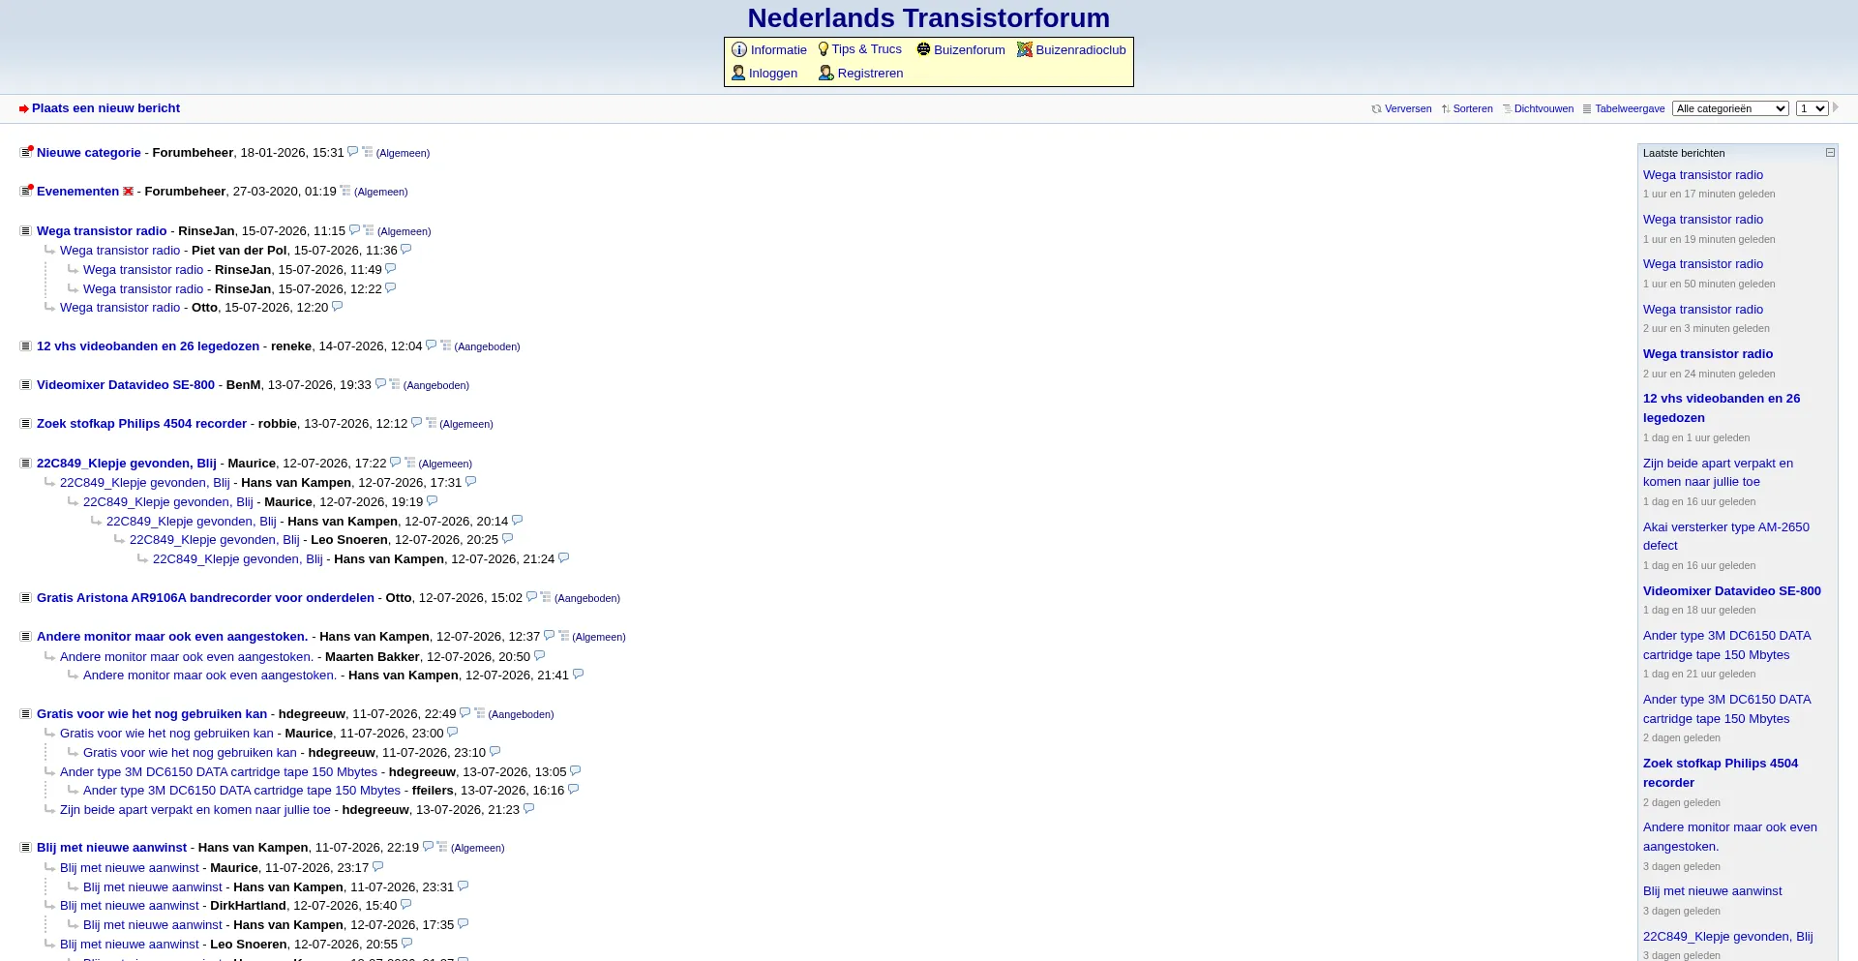Open thread-view icon of Zoek stofkap Philips thread

click(x=432, y=423)
